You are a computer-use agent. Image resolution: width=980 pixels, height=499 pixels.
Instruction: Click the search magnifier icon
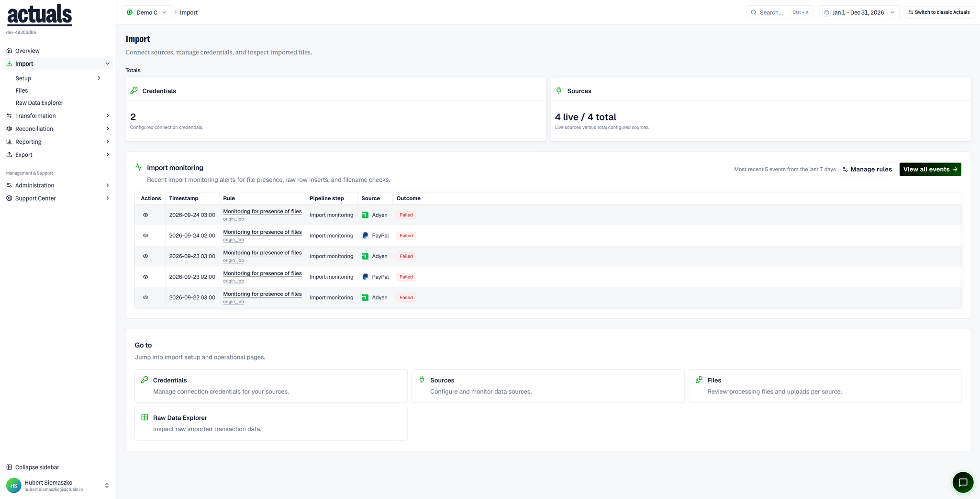click(754, 12)
